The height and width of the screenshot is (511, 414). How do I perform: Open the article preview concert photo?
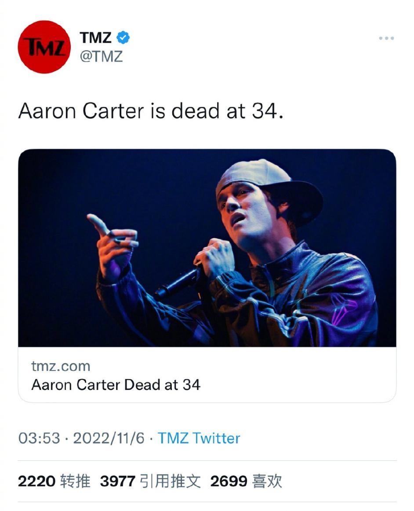207,247
